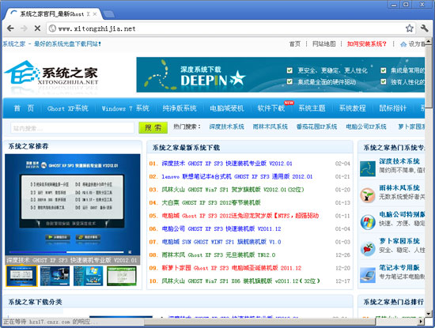The height and width of the screenshot is (328, 435).
Task: Open item 02 lenovo 联想笔记本&台式机 link
Action: click(237, 176)
